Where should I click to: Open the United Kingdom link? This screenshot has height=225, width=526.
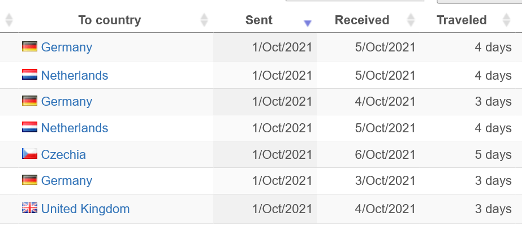coord(85,209)
